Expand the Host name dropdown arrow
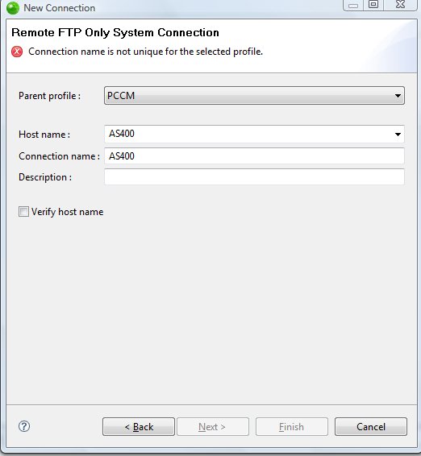This screenshot has width=421, height=456. [x=398, y=134]
